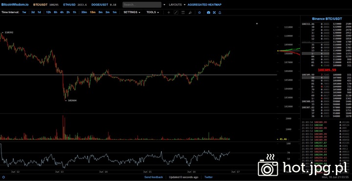The width and height of the screenshot is (352, 181).
Task: Set time interval to 5m
Action: point(101,12)
